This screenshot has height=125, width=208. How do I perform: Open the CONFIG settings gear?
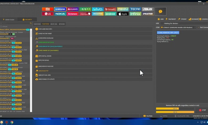pyautogui.click(x=203, y=19)
